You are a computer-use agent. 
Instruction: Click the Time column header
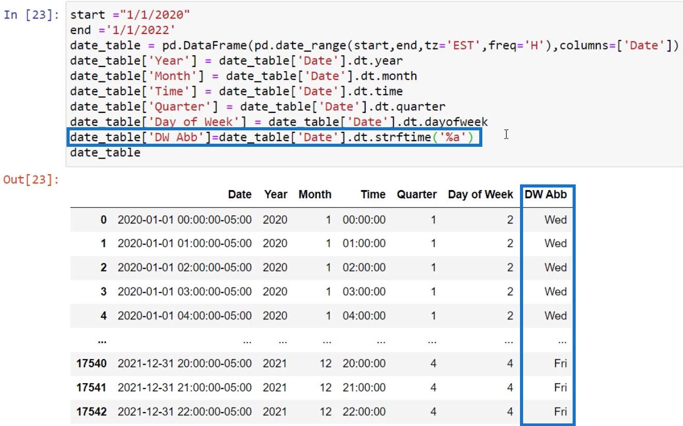(x=373, y=195)
